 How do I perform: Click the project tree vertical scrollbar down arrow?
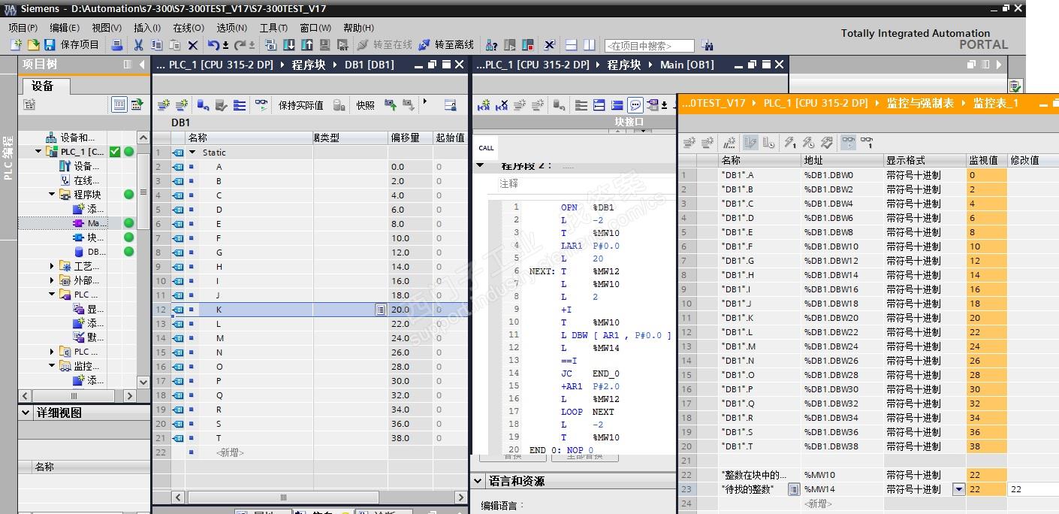coord(143,381)
